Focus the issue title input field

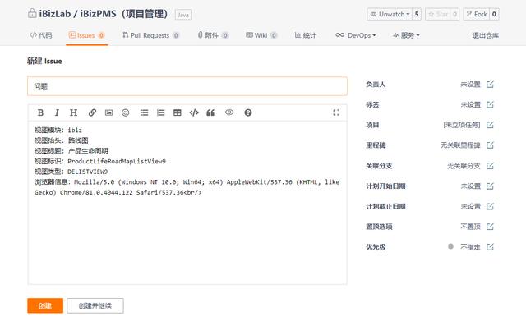187,86
